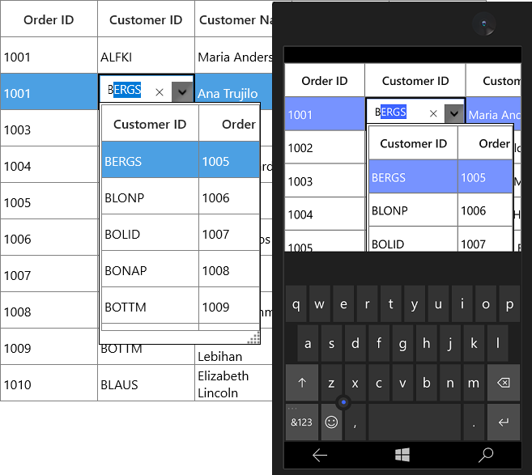
Task: Tap the keyboard cursor stick dot
Action: 343,402
